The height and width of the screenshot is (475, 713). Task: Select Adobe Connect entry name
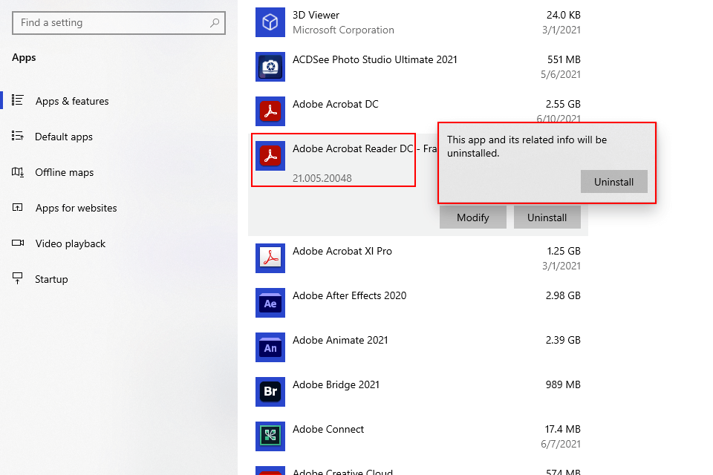coord(328,429)
